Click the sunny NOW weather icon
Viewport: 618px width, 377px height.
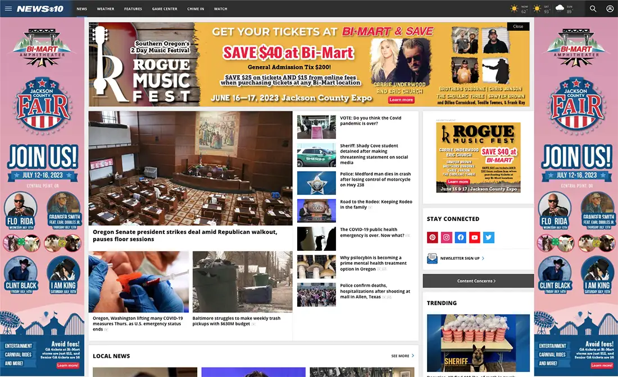(514, 8)
